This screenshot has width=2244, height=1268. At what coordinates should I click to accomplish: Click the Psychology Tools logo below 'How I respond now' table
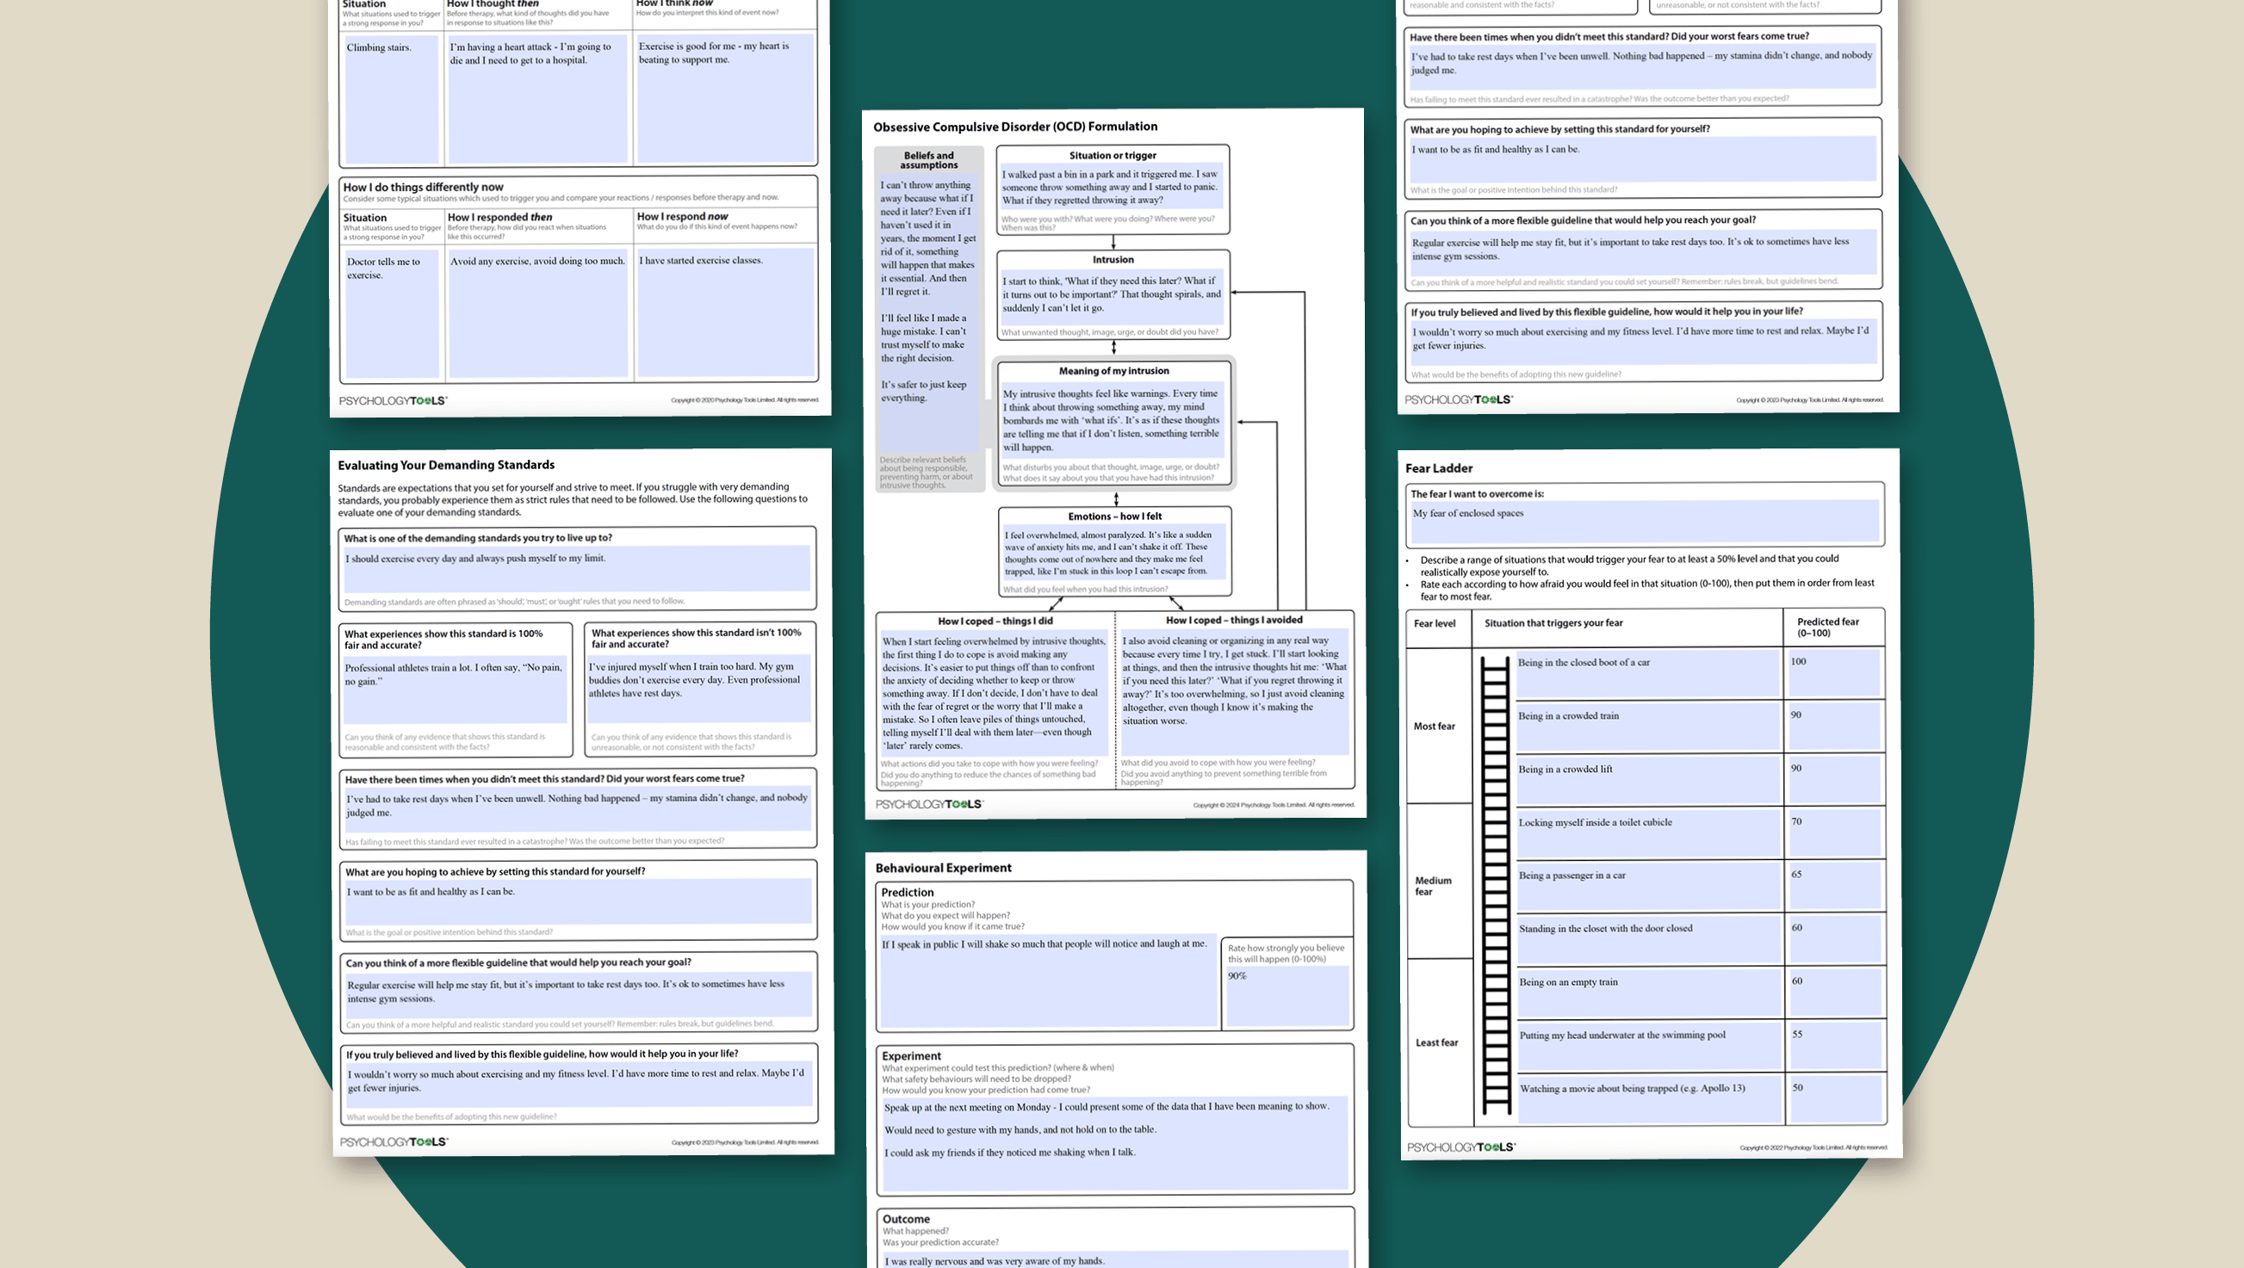point(393,400)
